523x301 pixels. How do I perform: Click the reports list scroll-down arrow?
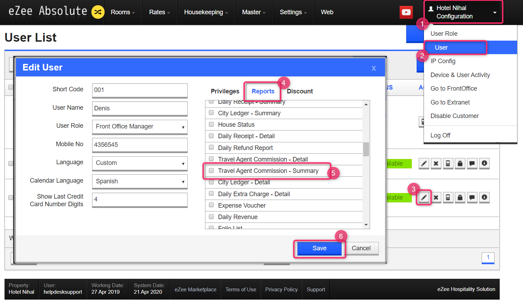point(366,225)
